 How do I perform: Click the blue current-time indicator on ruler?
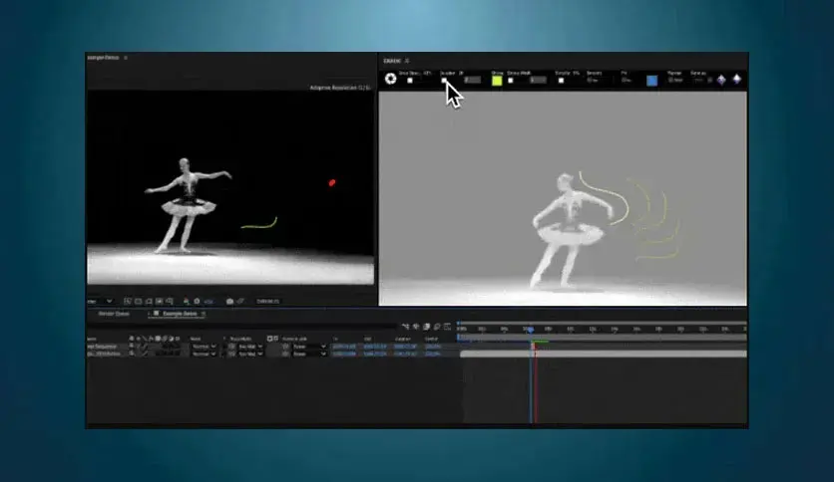530,330
